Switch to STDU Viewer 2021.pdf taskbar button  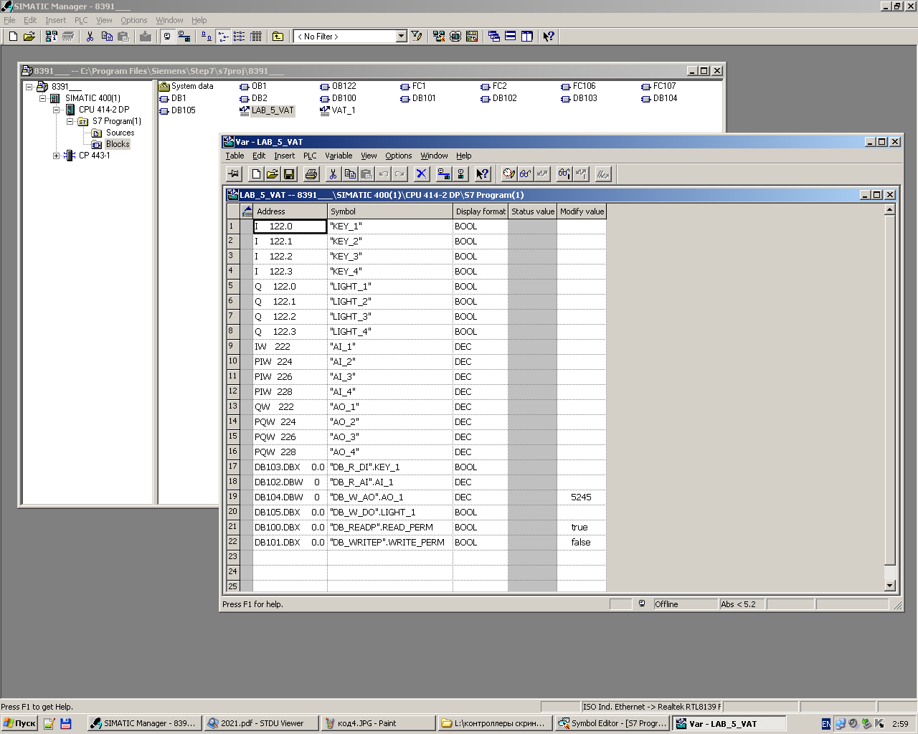click(x=261, y=723)
